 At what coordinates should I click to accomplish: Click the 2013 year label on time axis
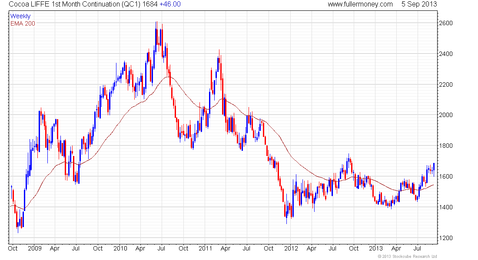[x=376, y=248]
